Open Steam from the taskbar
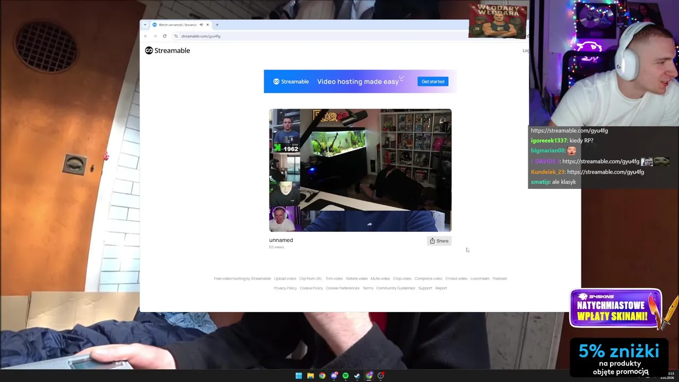This screenshot has height=382, width=679. pos(357,376)
